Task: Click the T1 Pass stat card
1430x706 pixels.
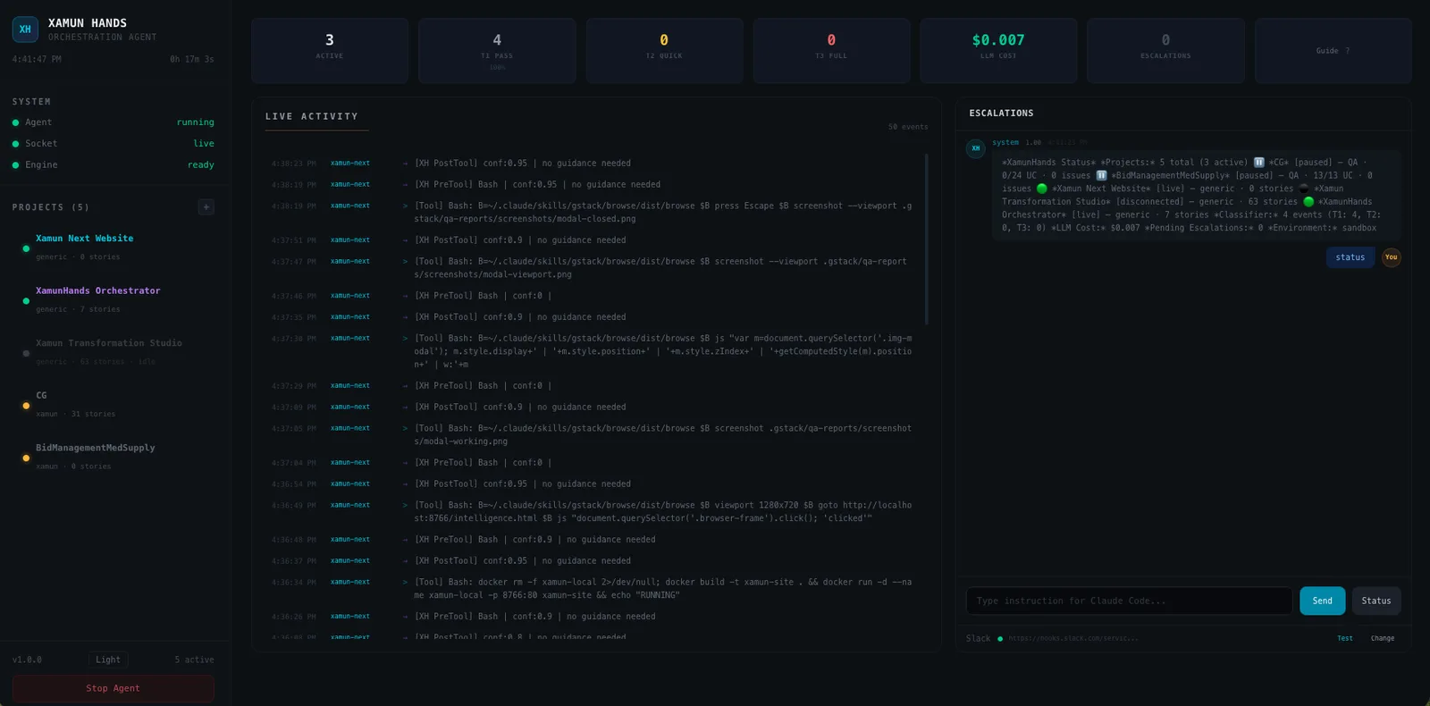Action: [497, 51]
